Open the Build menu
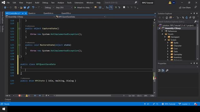 [x=37, y=3]
